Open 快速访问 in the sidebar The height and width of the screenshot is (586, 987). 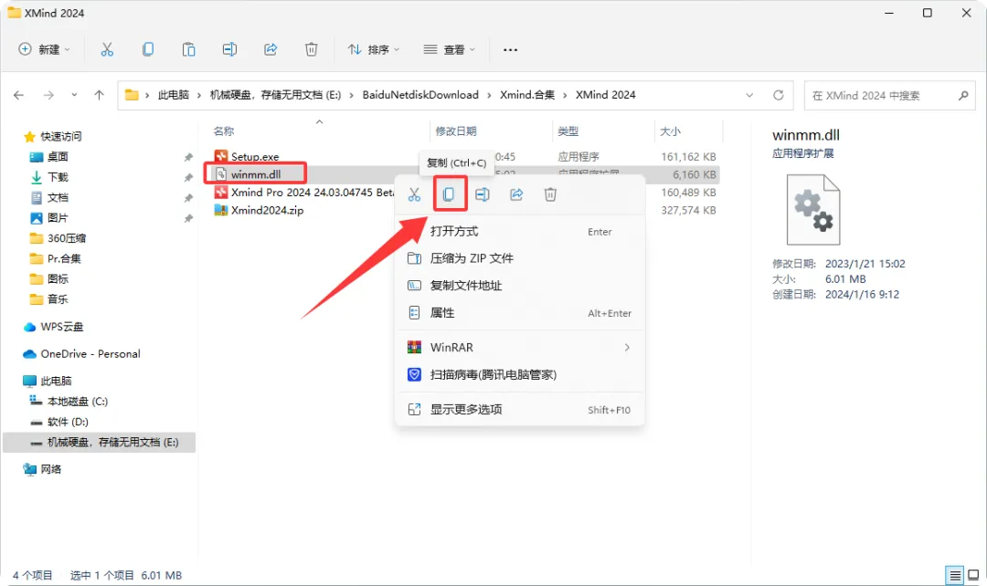[x=61, y=136]
